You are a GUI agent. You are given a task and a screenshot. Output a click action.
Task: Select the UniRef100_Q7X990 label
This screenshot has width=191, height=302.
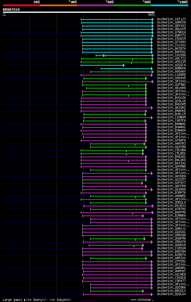coord(171,42)
